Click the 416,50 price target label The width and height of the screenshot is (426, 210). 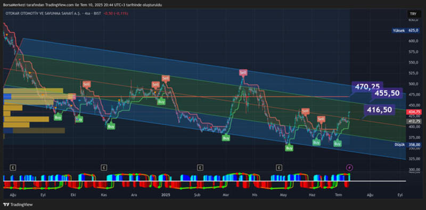[379, 110]
